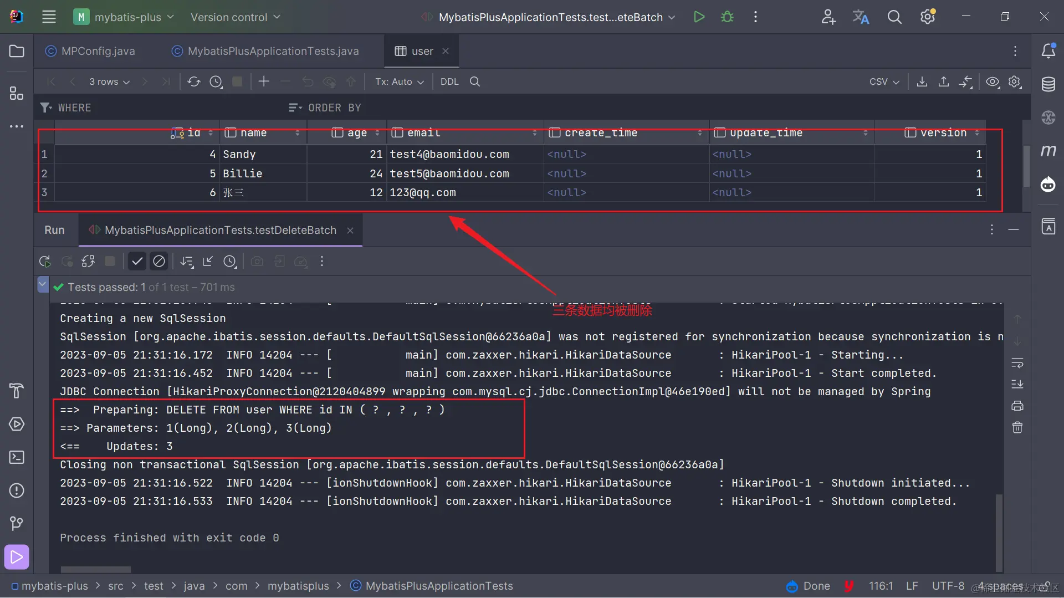
Task: Print console output with the printer icon
Action: (x=1017, y=406)
